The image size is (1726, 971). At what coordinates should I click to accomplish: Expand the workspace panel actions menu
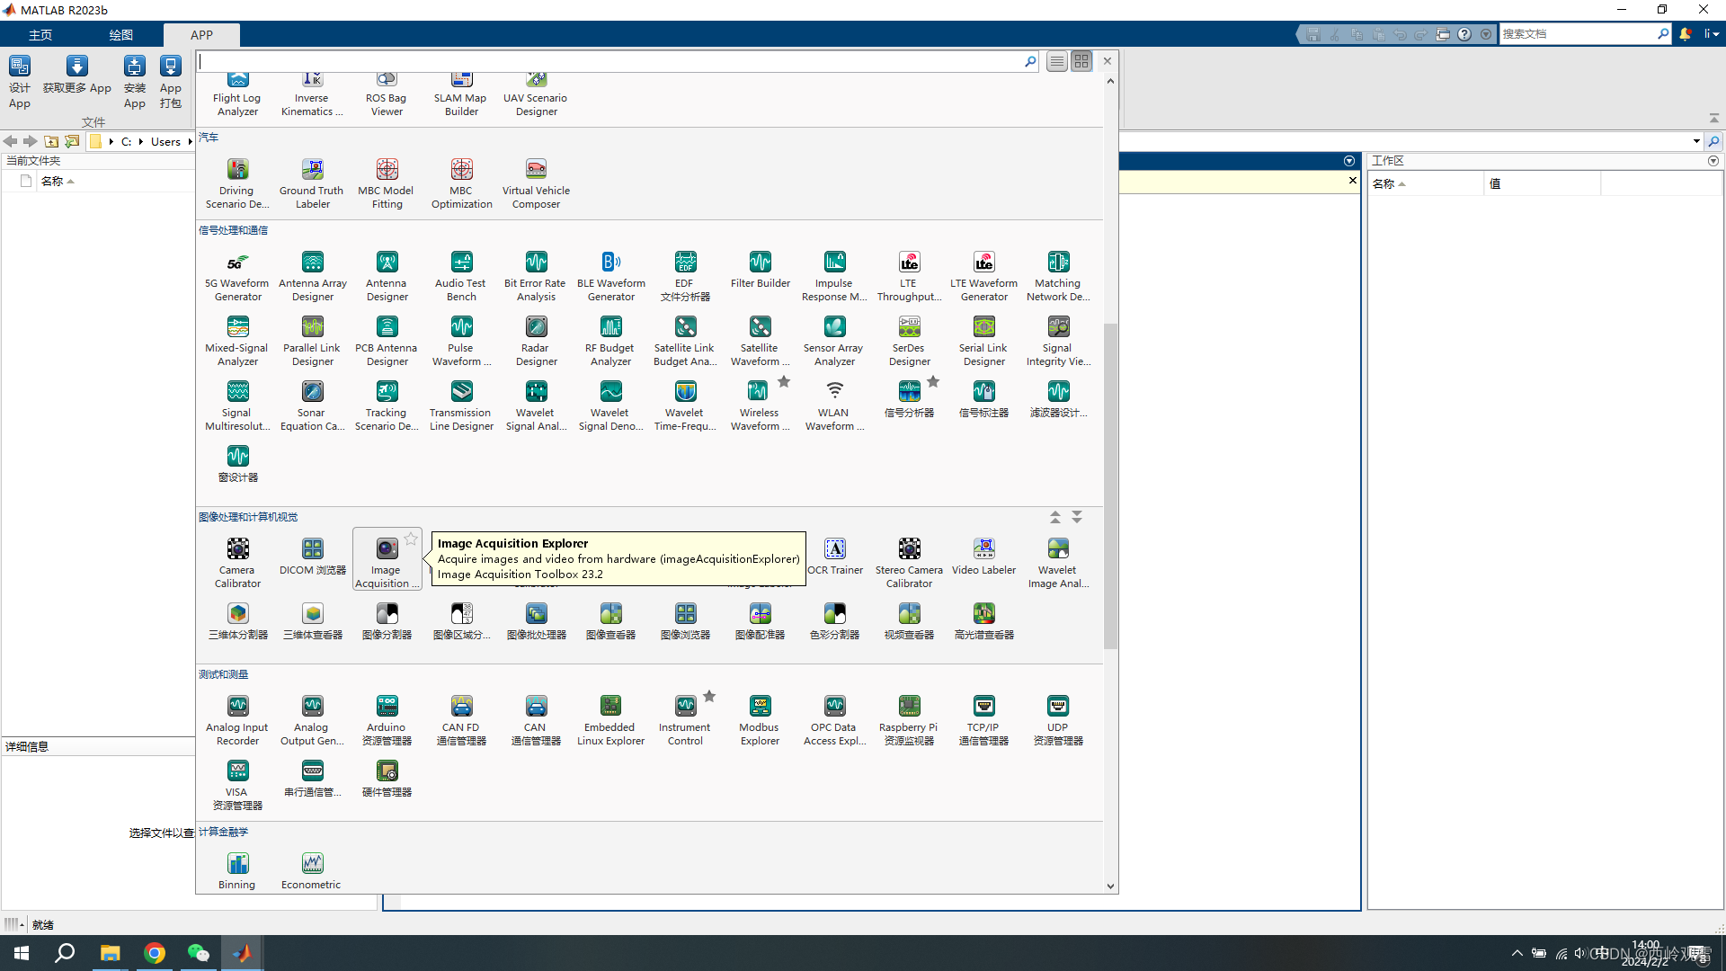[x=1713, y=161]
